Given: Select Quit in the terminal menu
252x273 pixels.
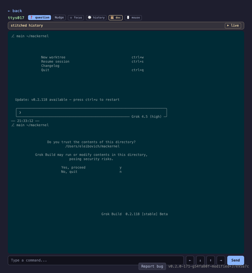Looking at the screenshot, I should (45, 70).
